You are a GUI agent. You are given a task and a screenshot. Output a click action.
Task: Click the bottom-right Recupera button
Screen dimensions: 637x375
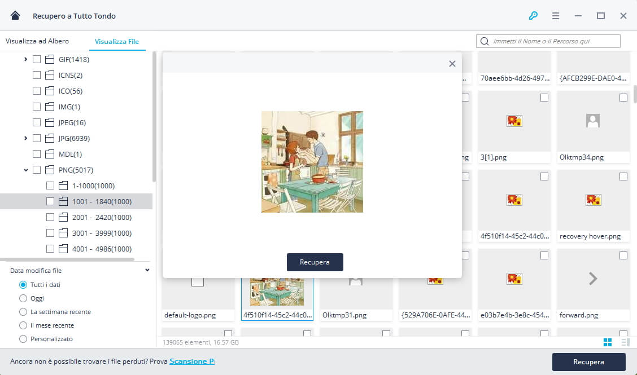588,361
